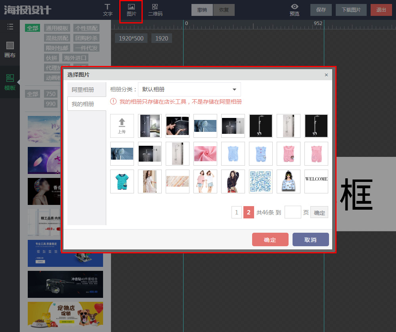Select the girl with sunglasses thumbnail
This screenshot has height=332, width=396.
tap(289, 181)
